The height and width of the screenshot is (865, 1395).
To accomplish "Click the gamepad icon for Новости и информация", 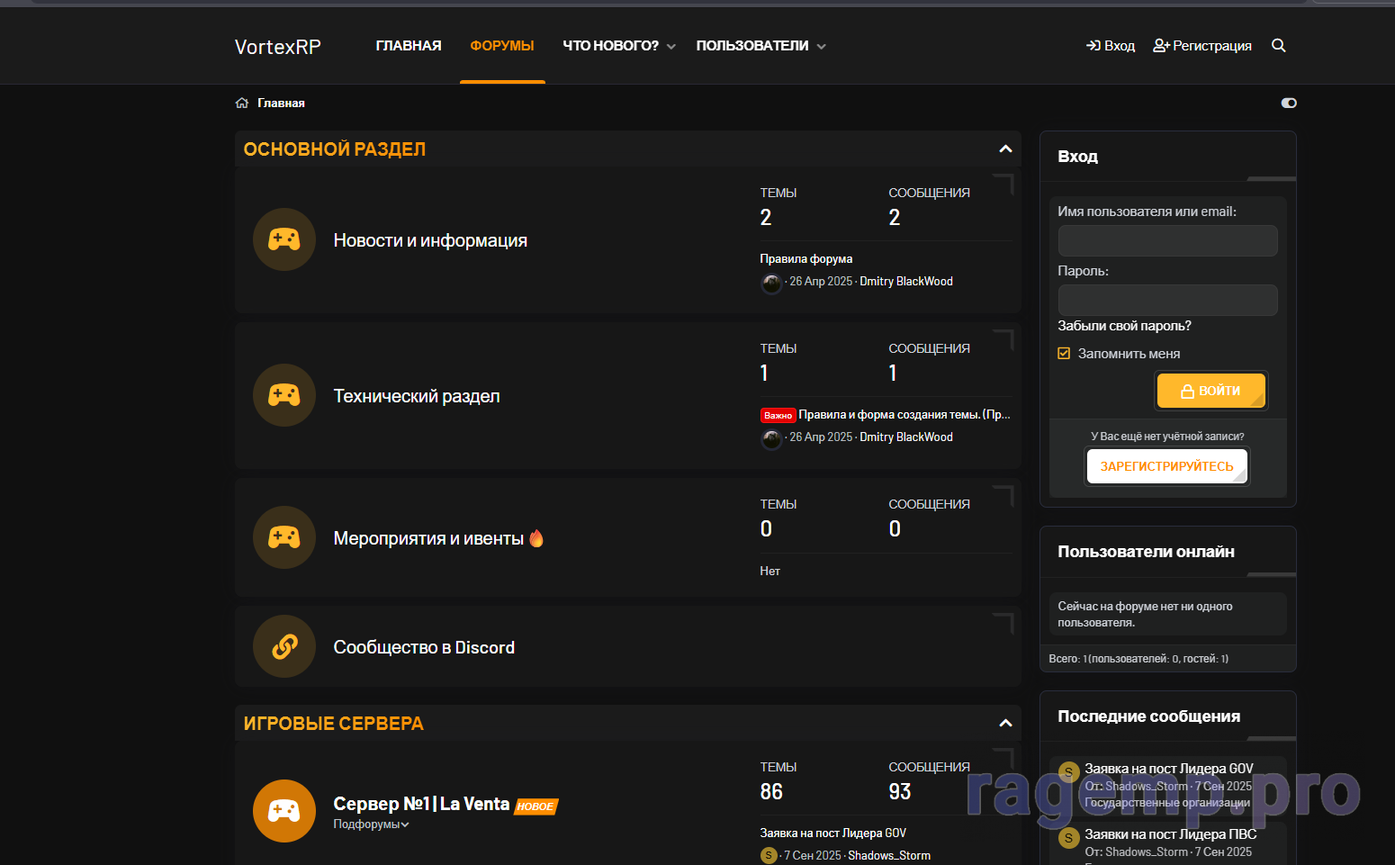I will click(x=284, y=239).
